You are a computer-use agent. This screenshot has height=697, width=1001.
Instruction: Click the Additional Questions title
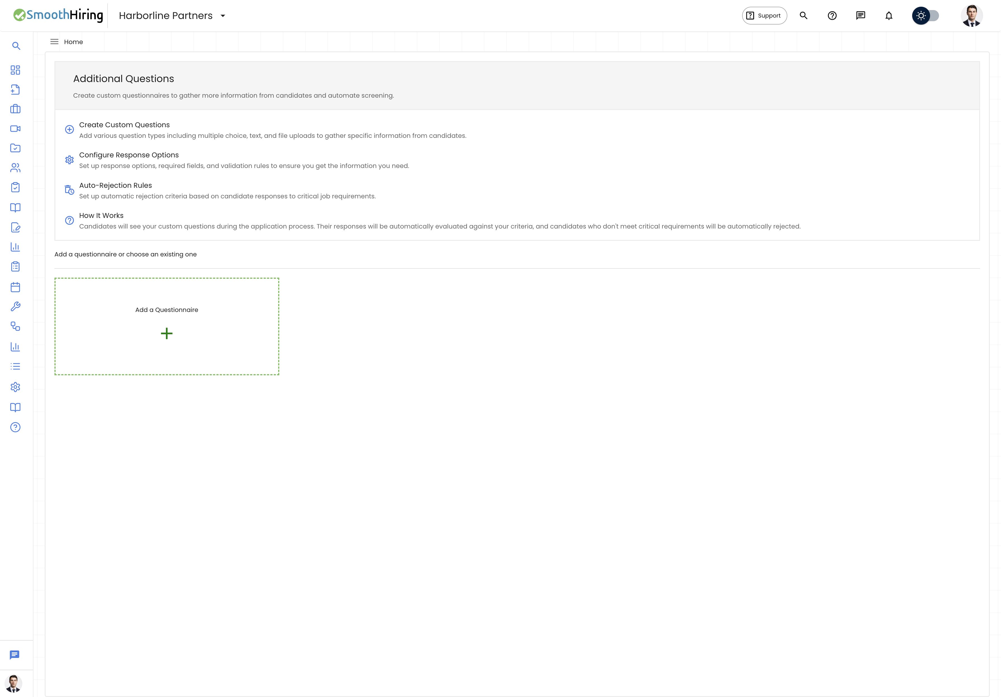(123, 79)
